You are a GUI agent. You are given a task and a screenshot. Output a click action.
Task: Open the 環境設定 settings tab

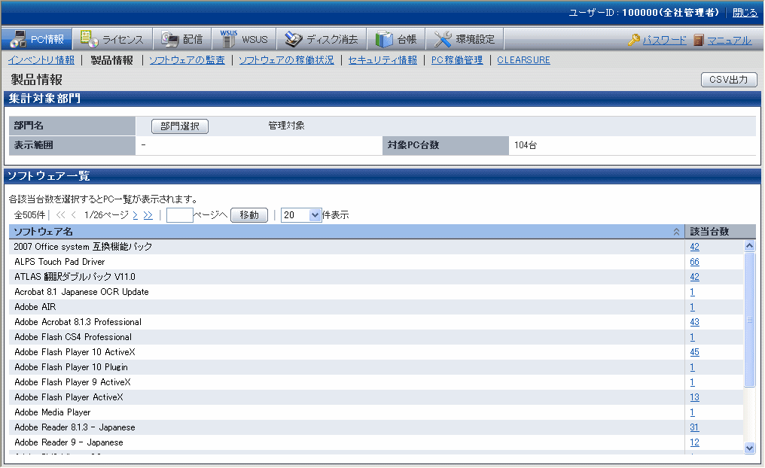[465, 39]
